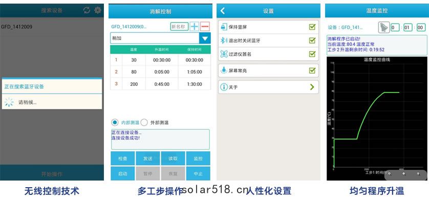The width and height of the screenshot is (429, 201).
Task: Toggle the 保持竖屏 checkbox
Action: (x=312, y=27)
